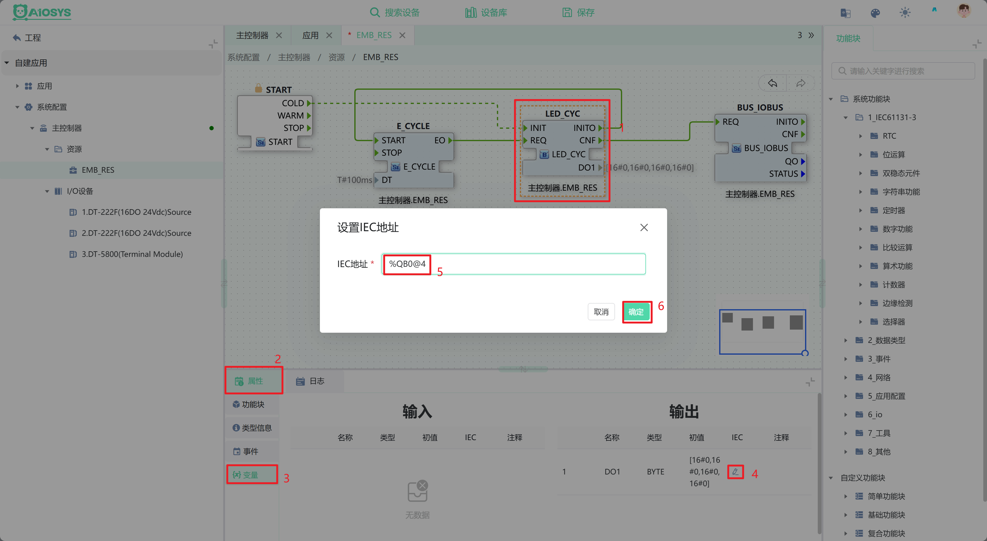Image resolution: width=987 pixels, height=541 pixels.
Task: Click the user avatar at top right
Action: (964, 11)
